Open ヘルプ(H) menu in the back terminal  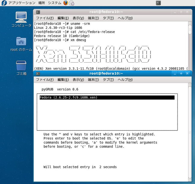(125, 18)
